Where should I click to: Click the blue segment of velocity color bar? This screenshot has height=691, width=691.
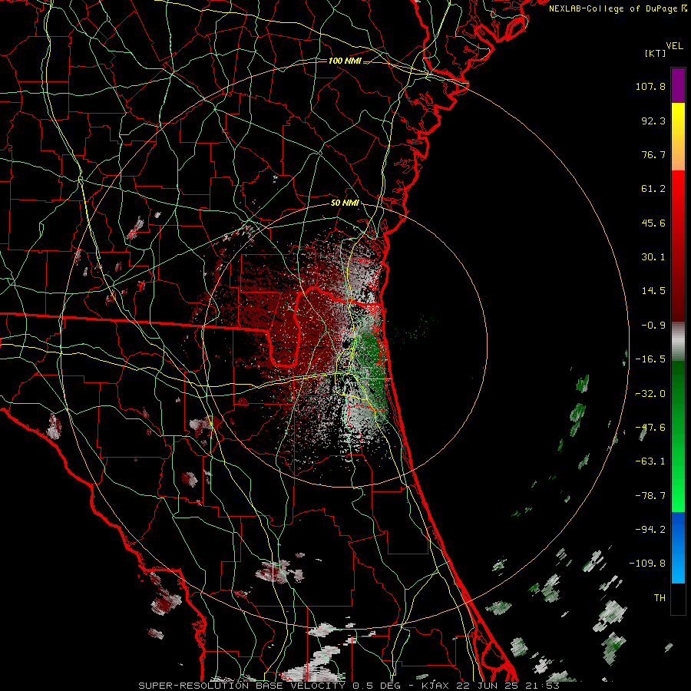coord(678,547)
